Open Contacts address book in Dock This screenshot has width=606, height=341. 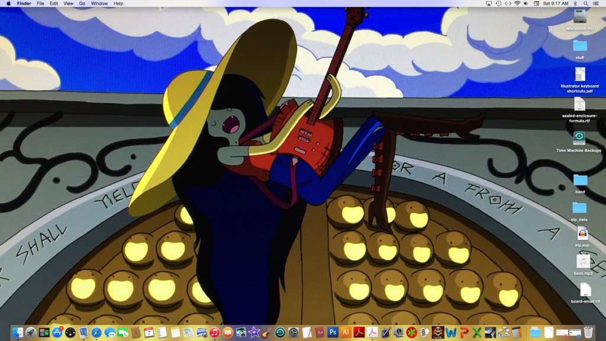coord(136,333)
